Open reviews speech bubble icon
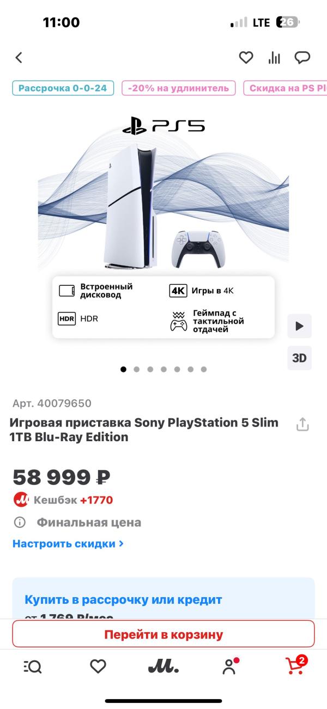 tap(302, 57)
